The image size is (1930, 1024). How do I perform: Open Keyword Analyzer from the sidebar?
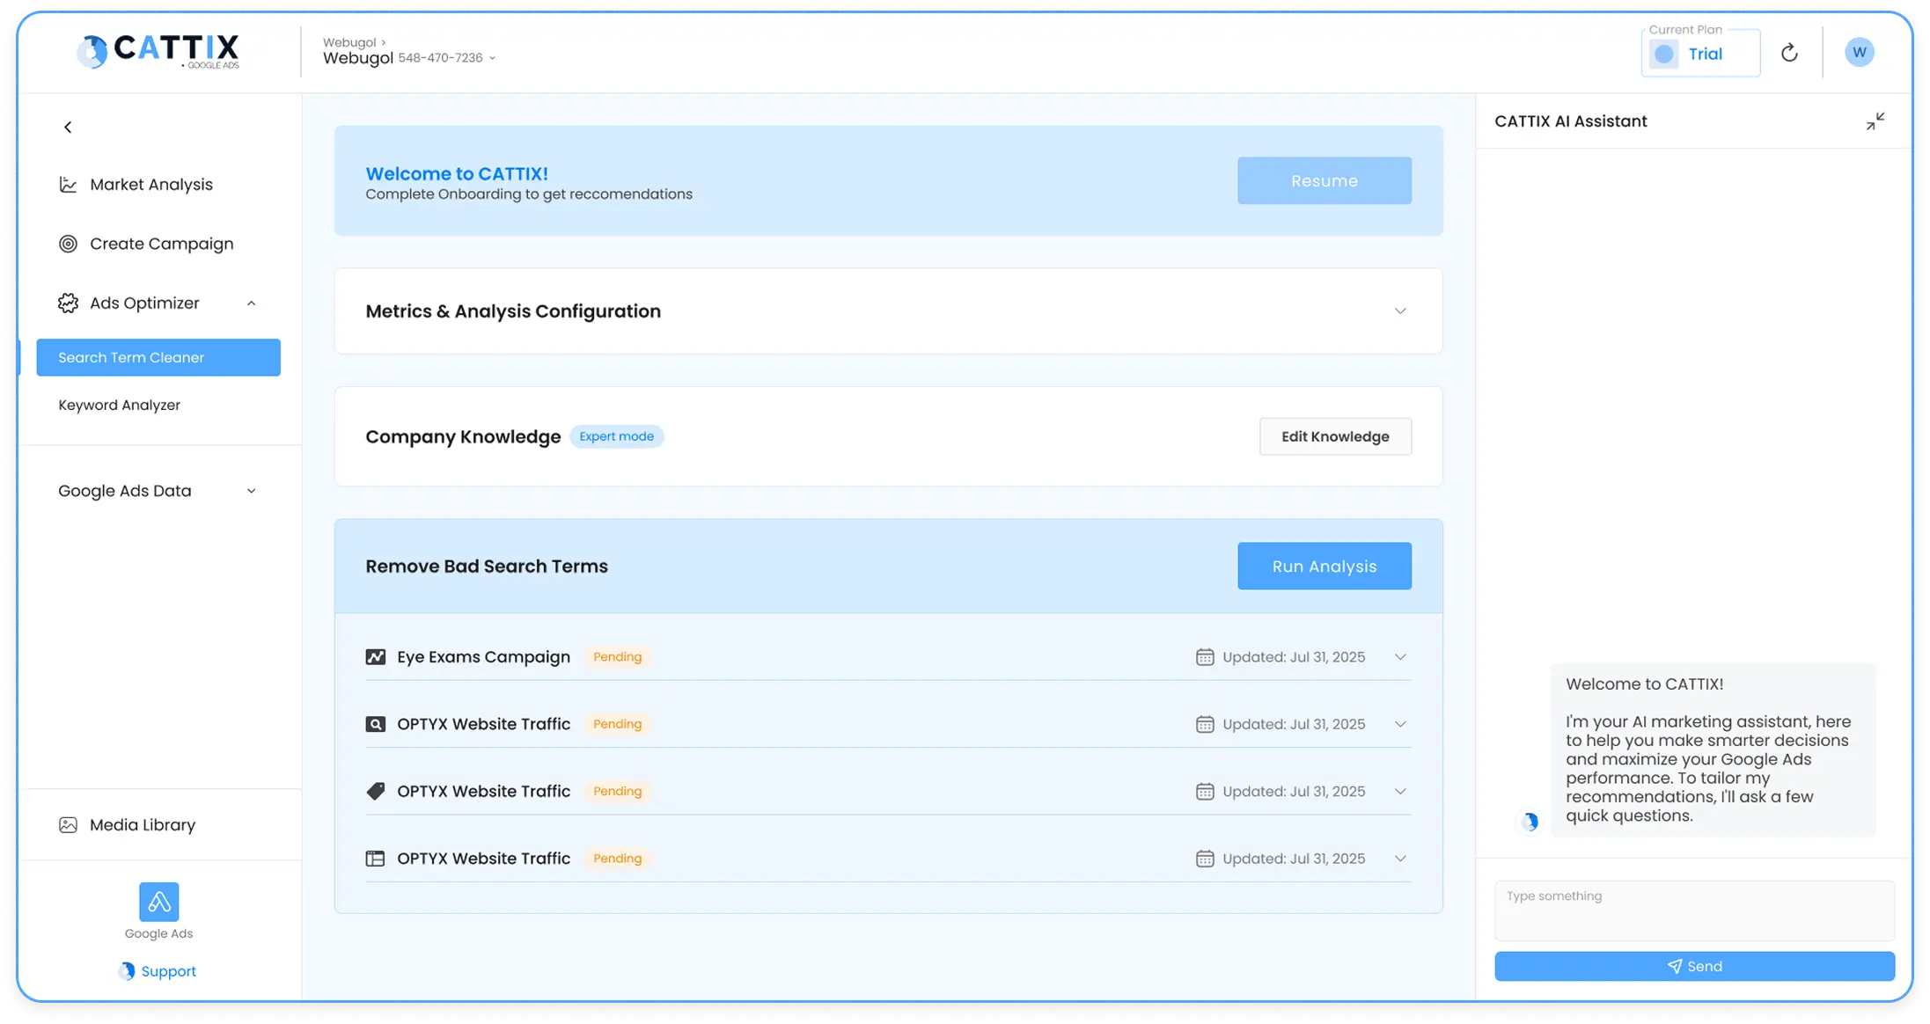click(119, 405)
